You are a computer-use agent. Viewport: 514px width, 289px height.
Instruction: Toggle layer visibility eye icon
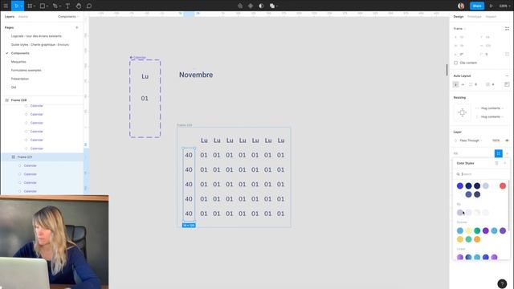(507, 140)
